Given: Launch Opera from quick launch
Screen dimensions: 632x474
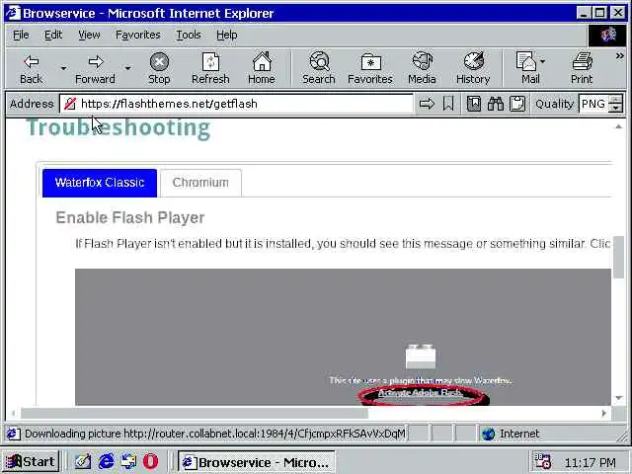Looking at the screenshot, I should (150, 461).
